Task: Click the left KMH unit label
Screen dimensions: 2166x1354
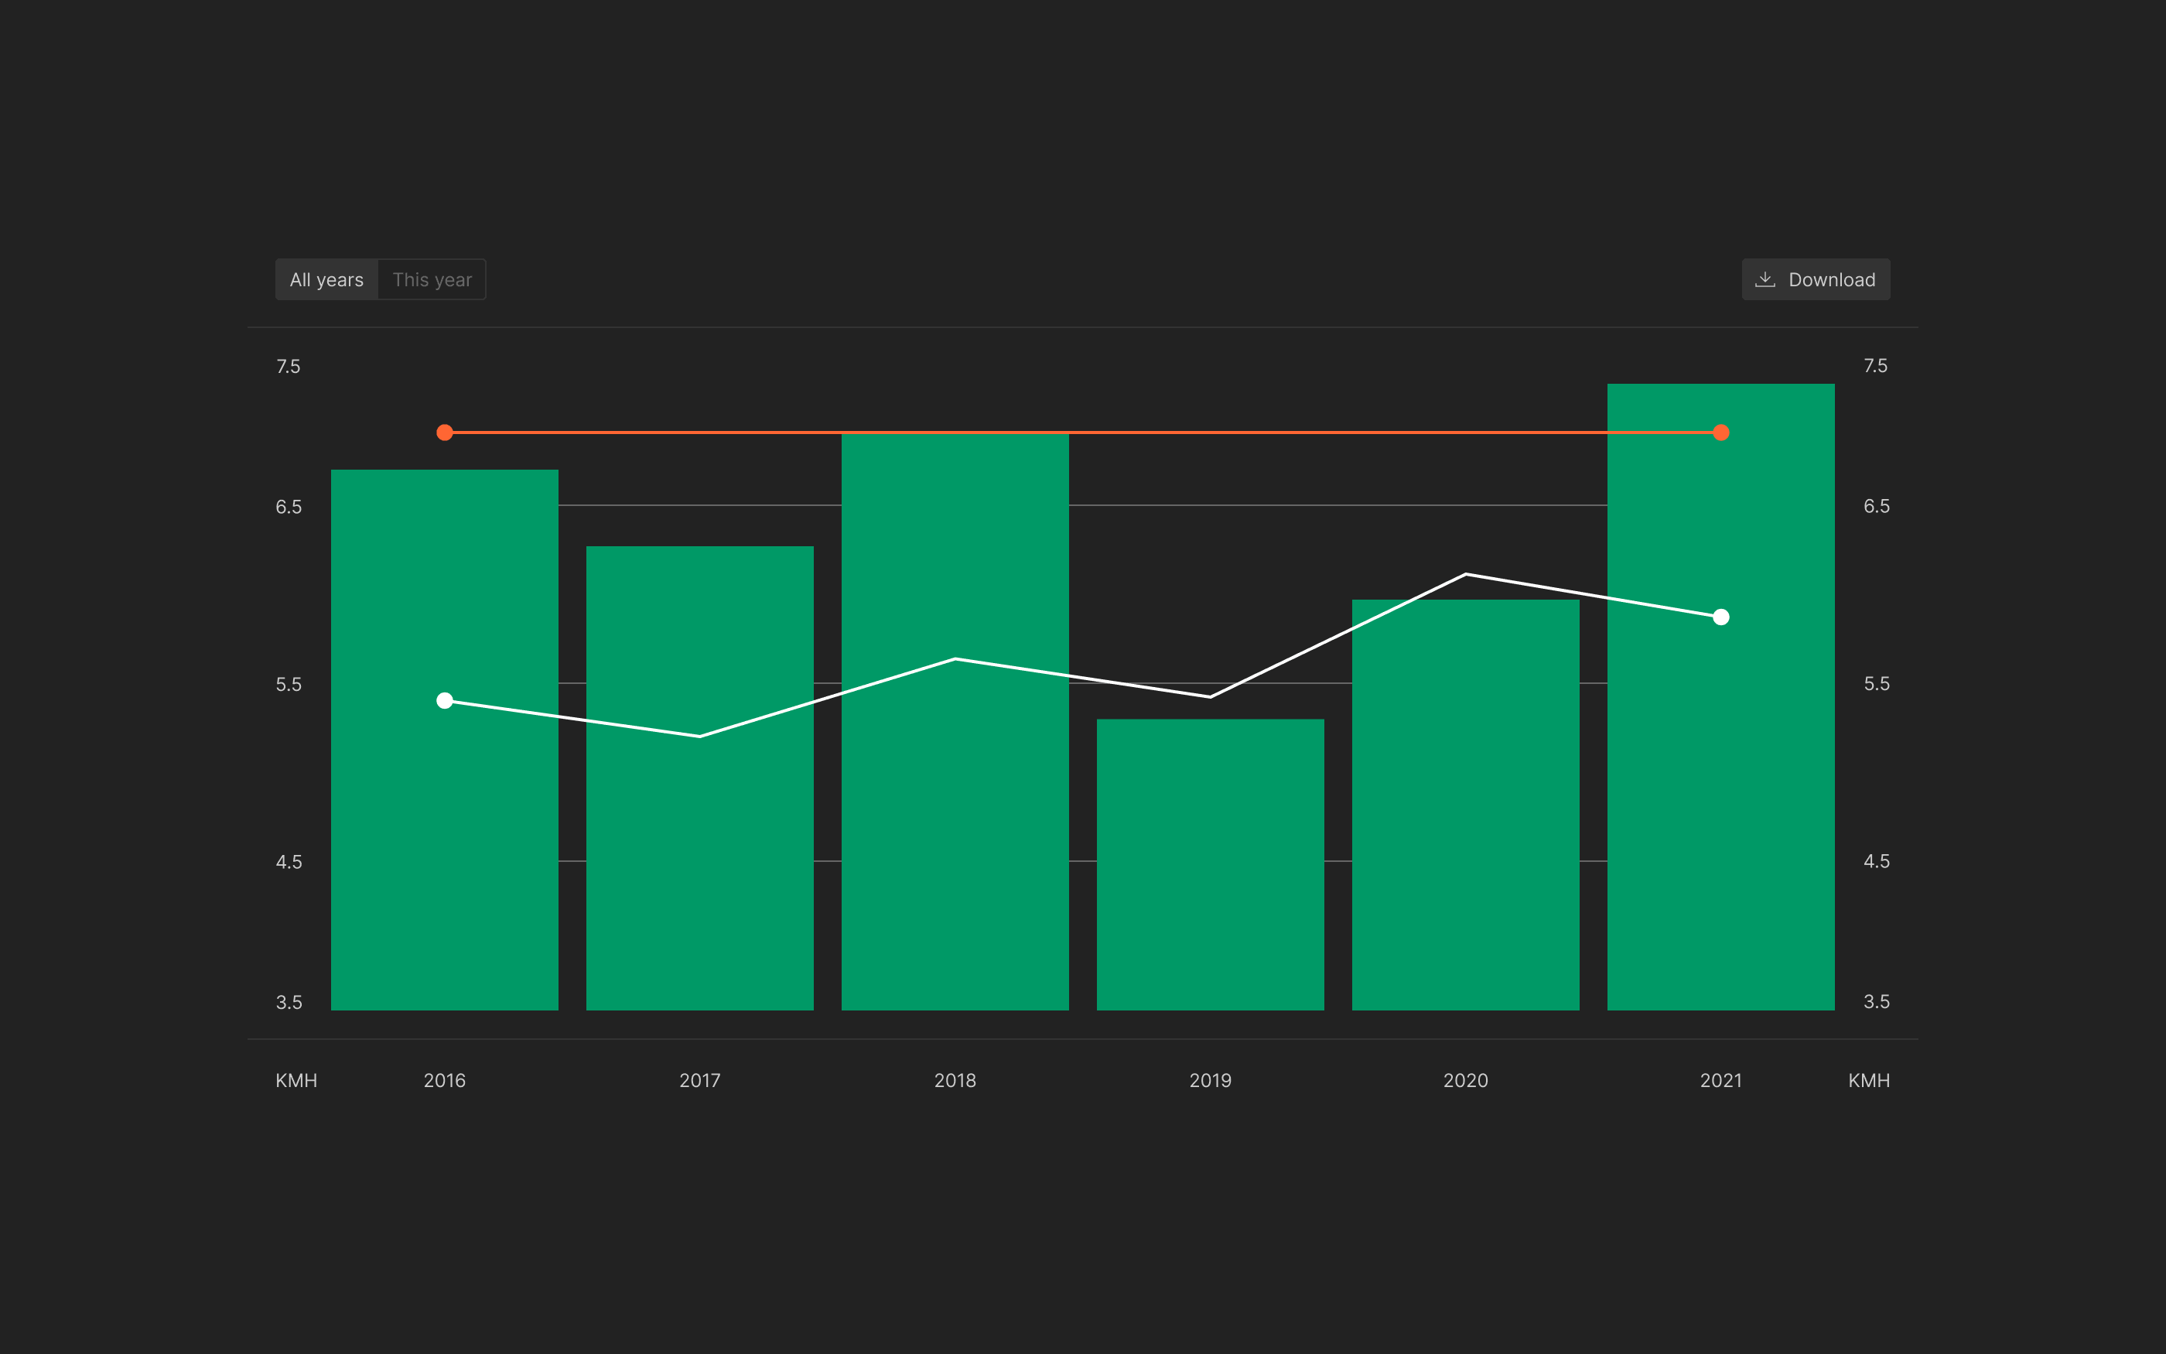Action: click(x=296, y=1080)
